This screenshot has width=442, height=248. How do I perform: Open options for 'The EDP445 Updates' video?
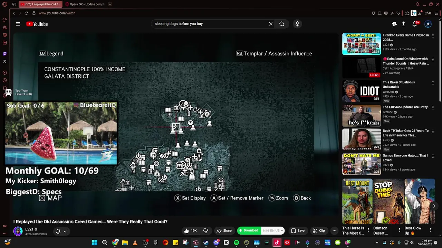(x=433, y=107)
